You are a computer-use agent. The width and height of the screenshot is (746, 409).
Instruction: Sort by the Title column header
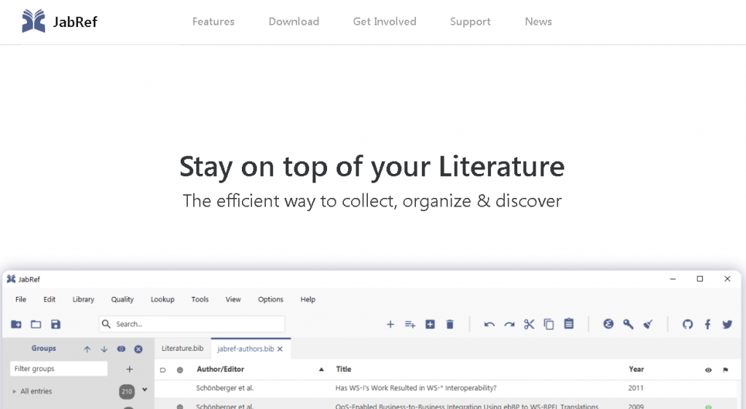pyautogui.click(x=344, y=369)
